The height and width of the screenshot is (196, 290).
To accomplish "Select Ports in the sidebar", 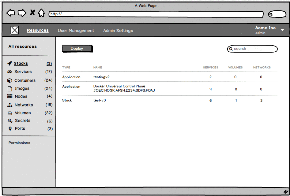I will [20, 128].
